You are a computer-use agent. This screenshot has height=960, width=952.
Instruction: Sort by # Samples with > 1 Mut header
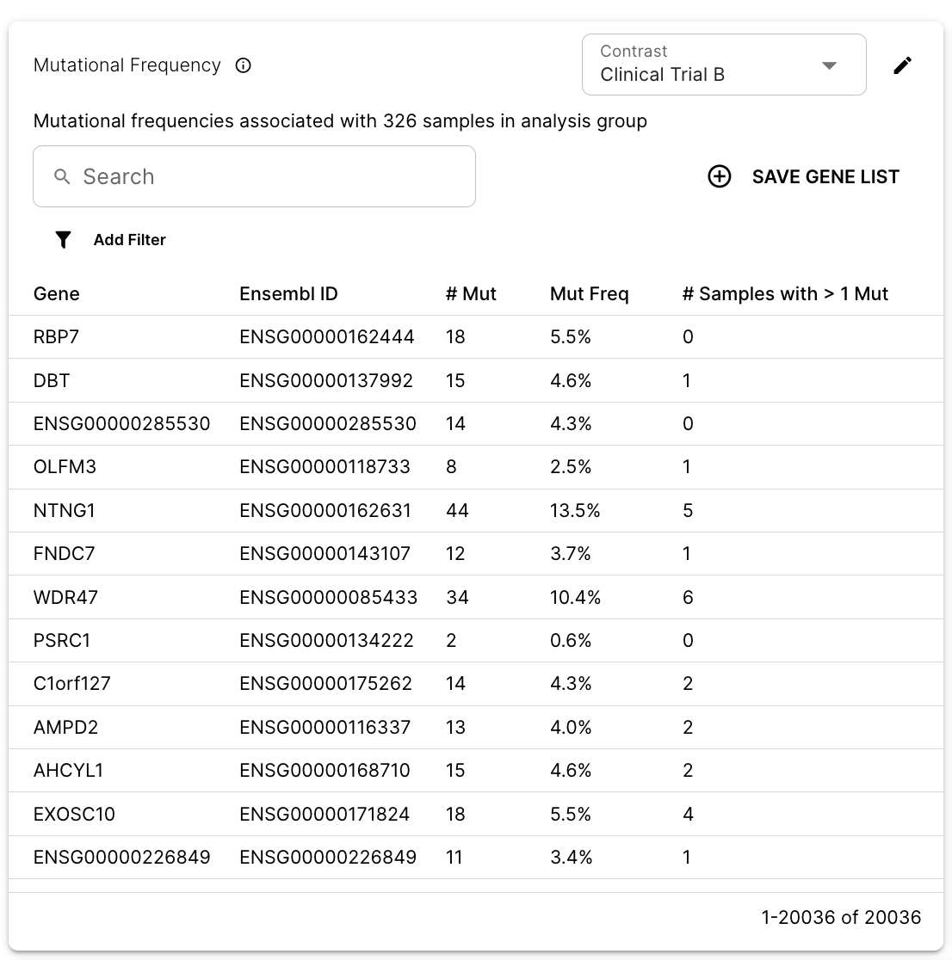784,294
